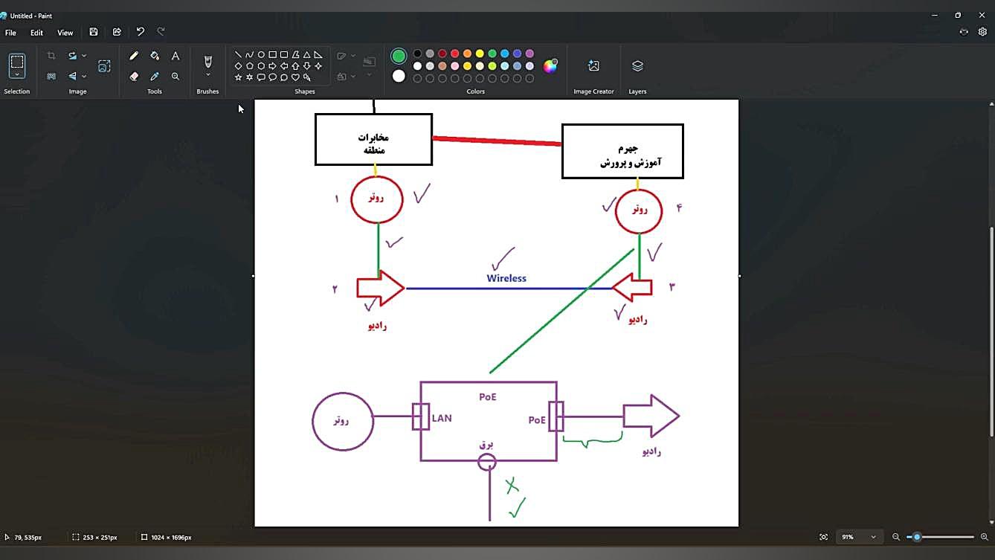
Task: Select the Fill bucket tool
Action: (x=155, y=56)
